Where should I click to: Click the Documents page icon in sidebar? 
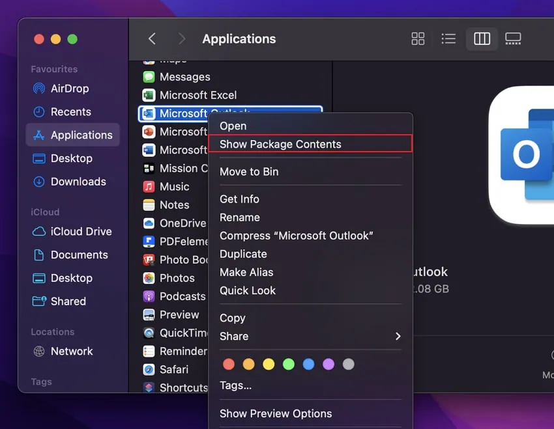click(39, 255)
